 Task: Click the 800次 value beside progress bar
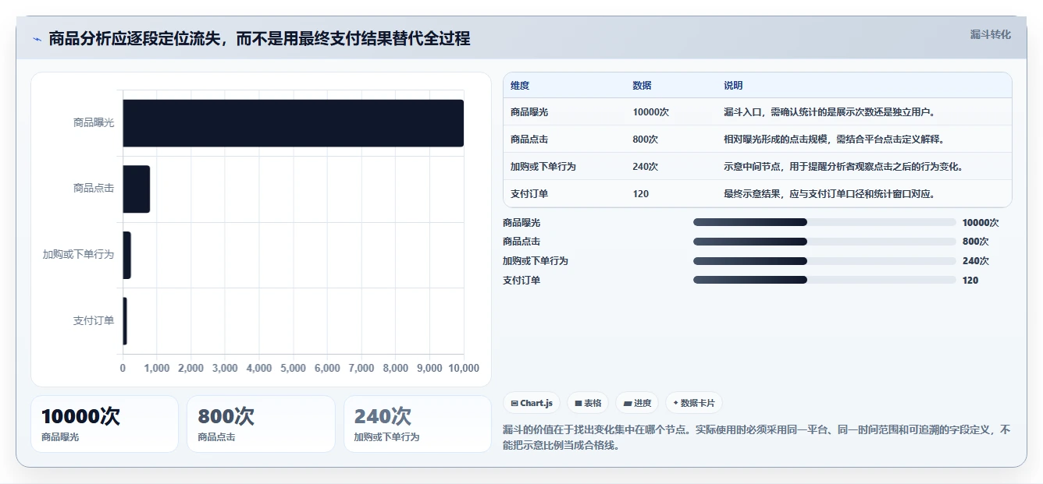975,242
